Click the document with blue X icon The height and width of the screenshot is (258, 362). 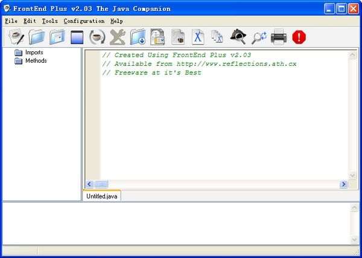(x=198, y=37)
